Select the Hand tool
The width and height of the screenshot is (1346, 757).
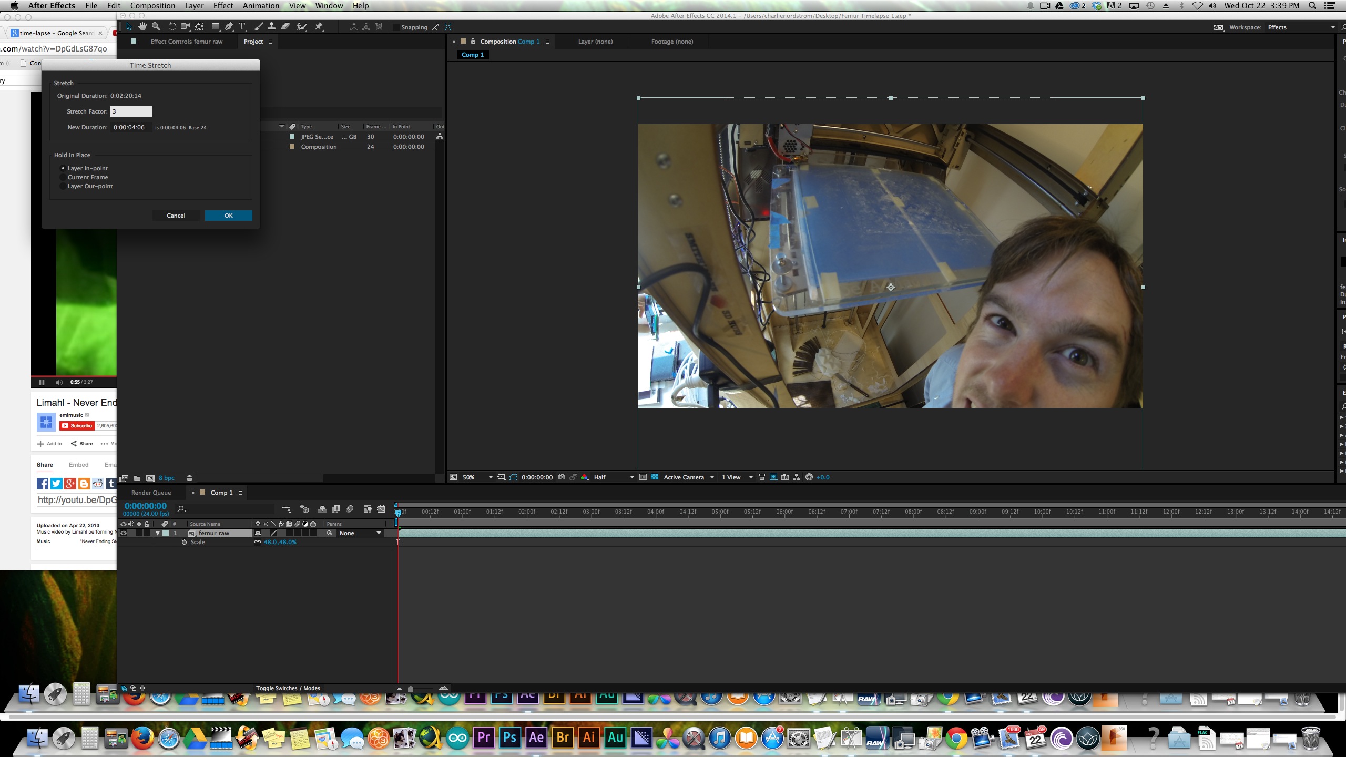pyautogui.click(x=142, y=27)
